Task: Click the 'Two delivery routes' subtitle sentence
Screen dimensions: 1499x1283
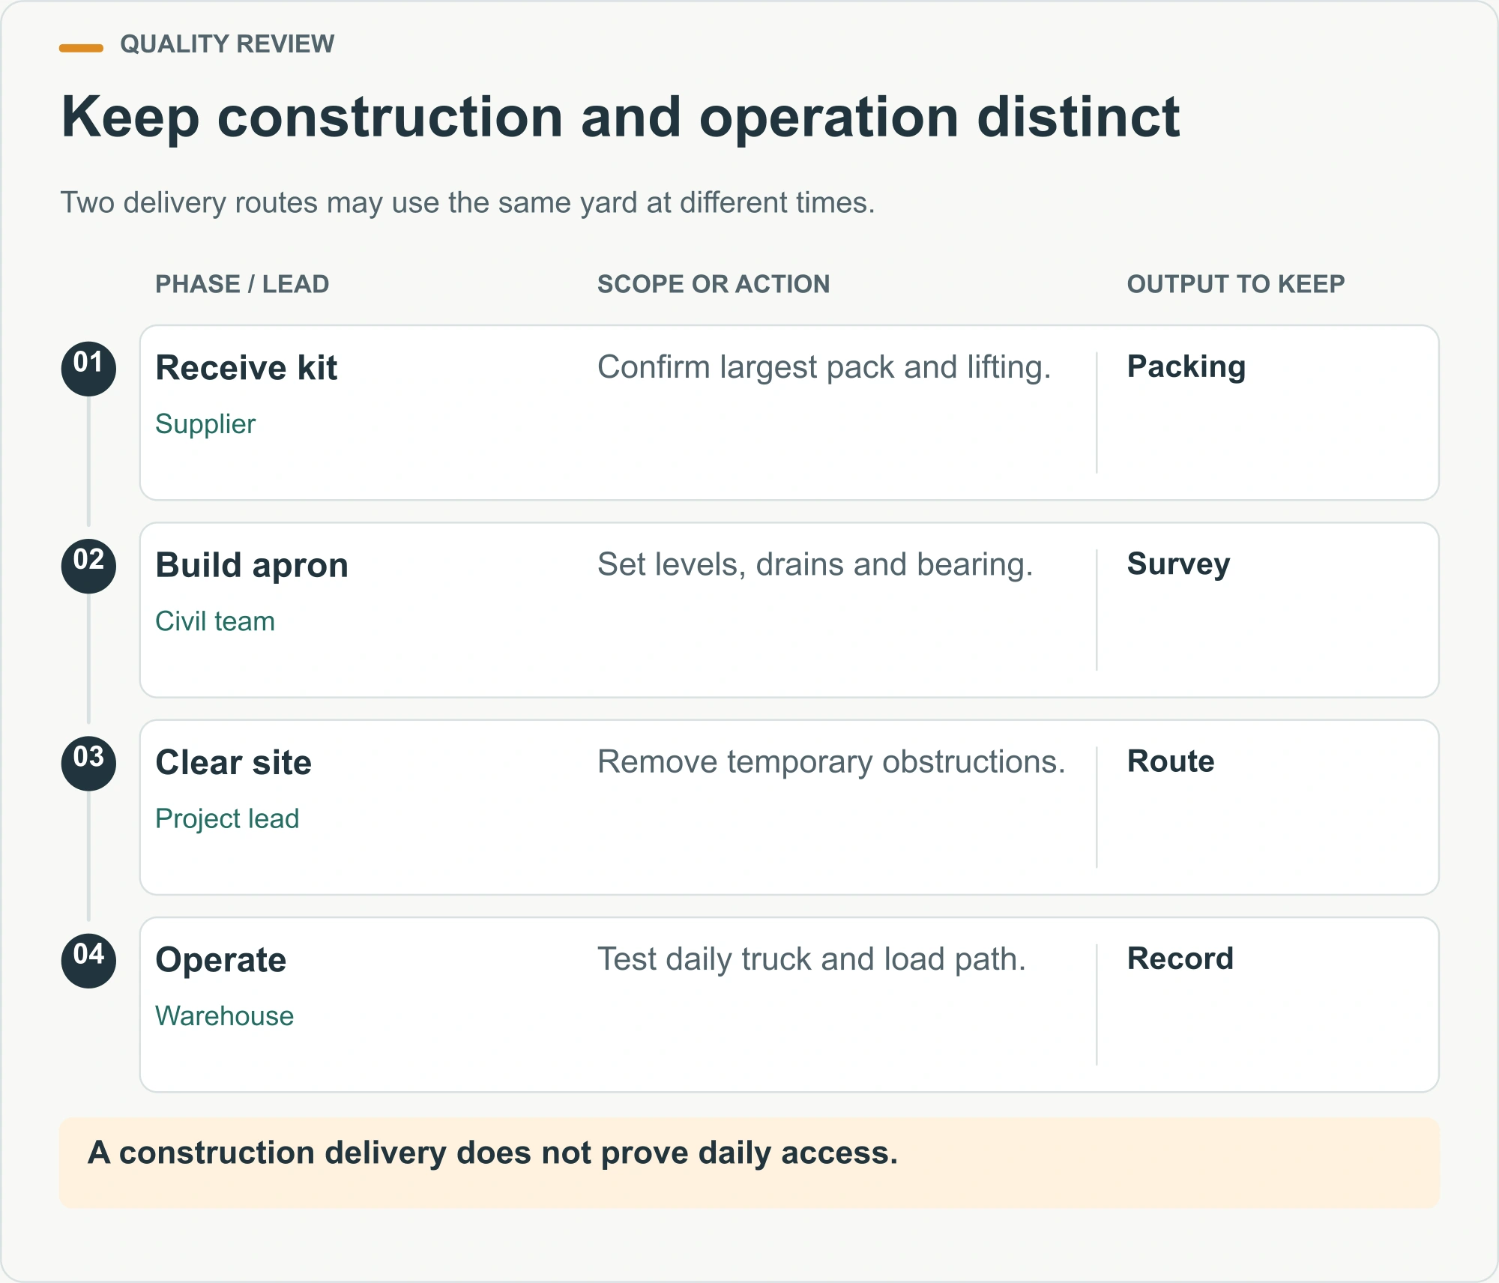Action: tap(468, 203)
